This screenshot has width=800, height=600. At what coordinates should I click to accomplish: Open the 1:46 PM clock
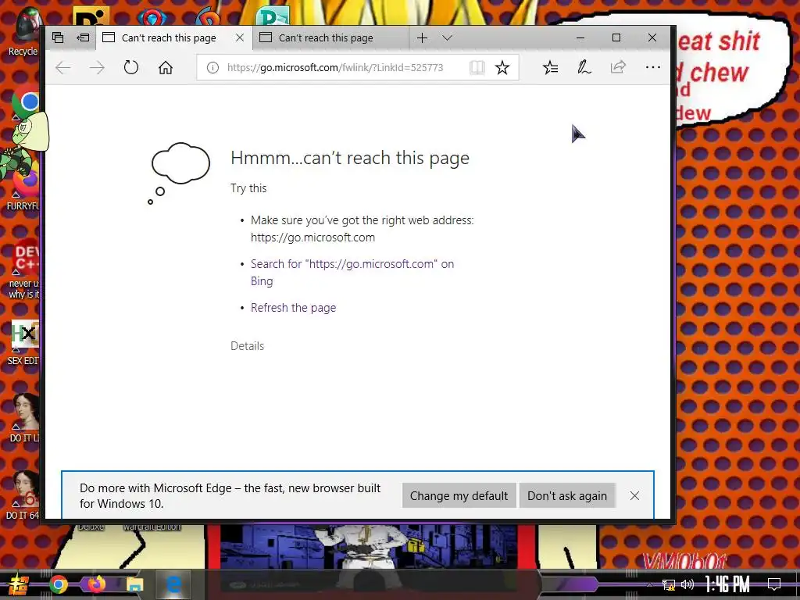point(727,584)
